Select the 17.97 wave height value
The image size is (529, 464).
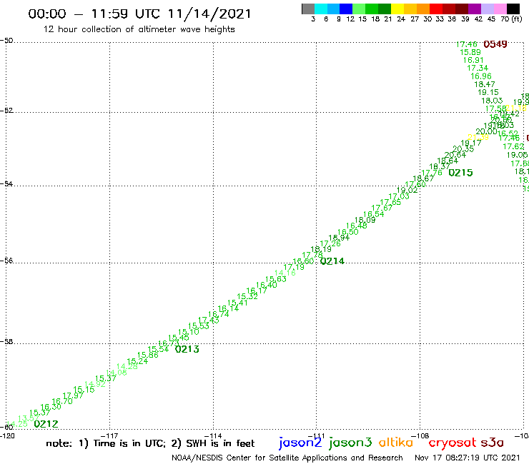[x=73, y=395]
